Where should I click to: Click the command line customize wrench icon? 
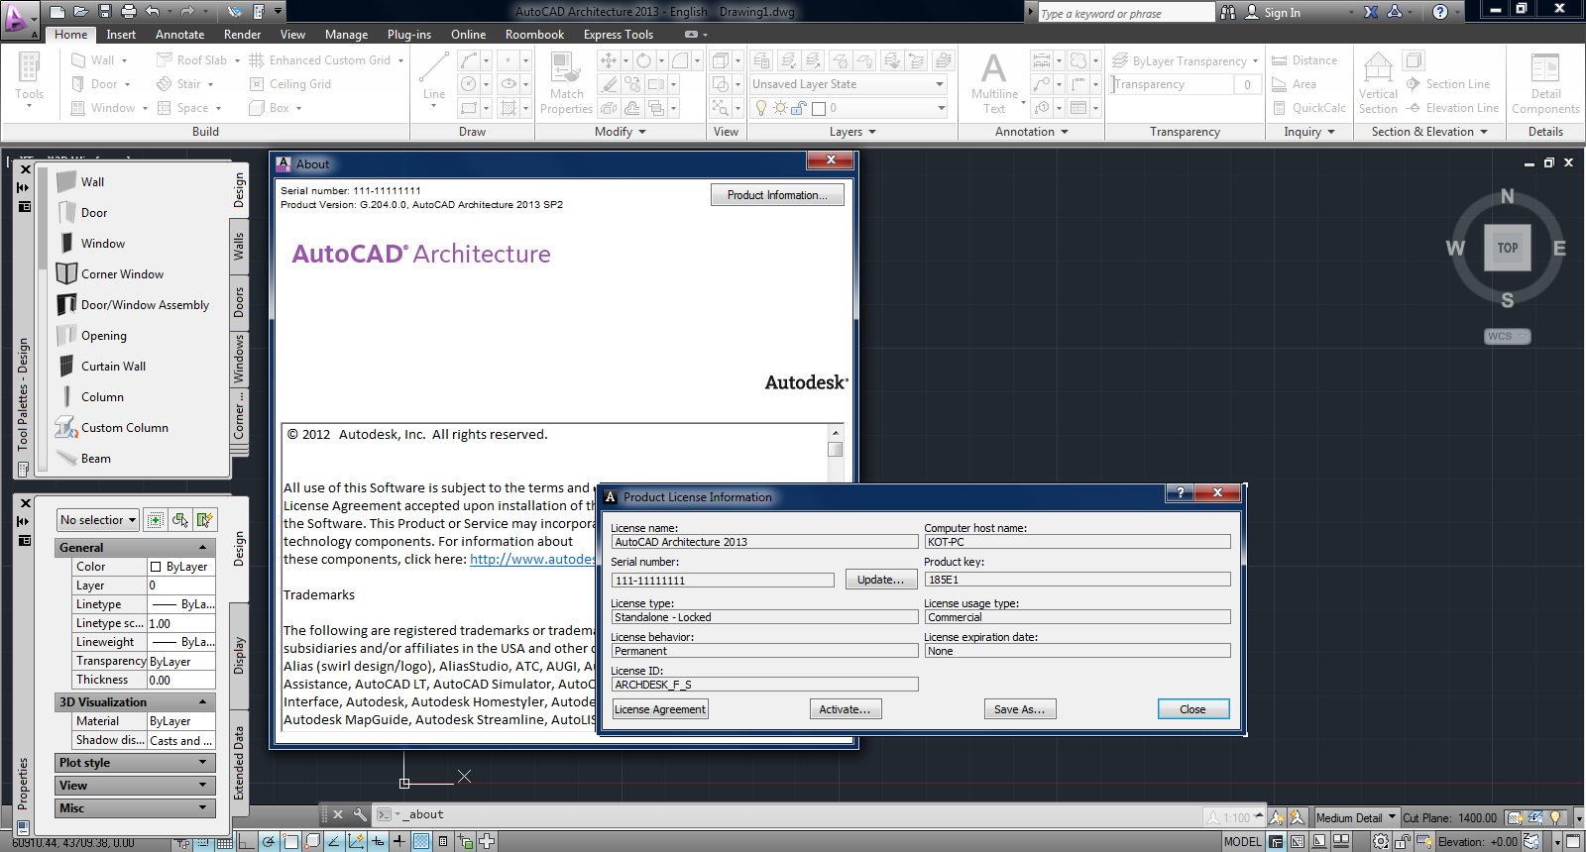[359, 814]
